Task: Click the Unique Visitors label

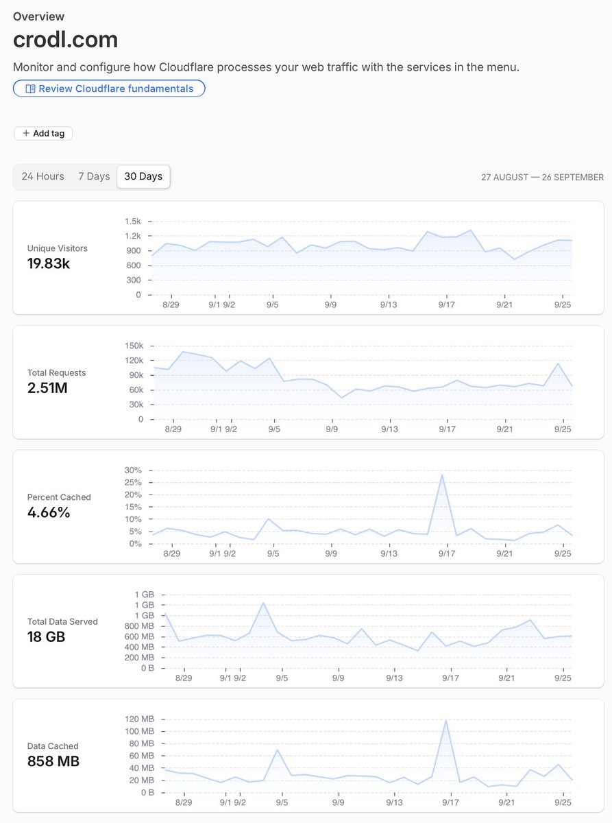Action: [58, 248]
